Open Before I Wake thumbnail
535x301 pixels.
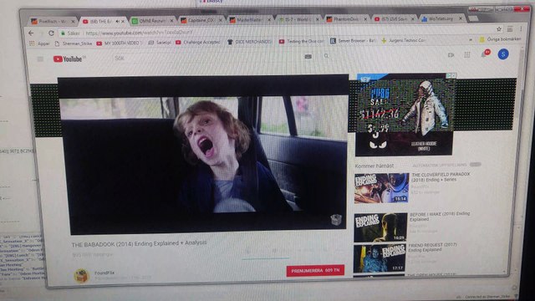[380, 227]
